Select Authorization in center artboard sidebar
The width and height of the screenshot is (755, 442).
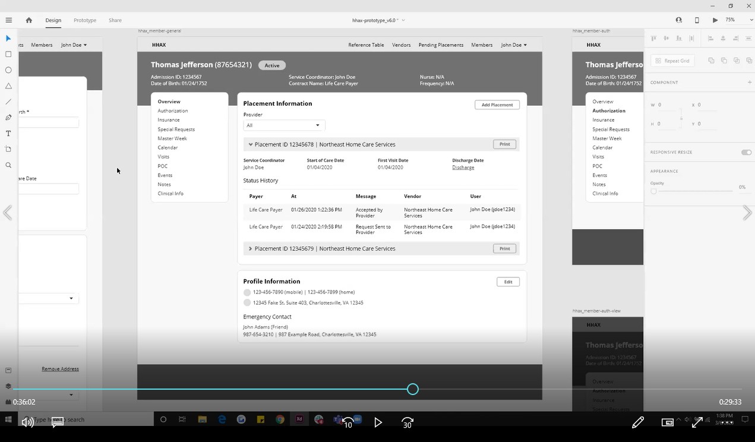pyautogui.click(x=173, y=111)
